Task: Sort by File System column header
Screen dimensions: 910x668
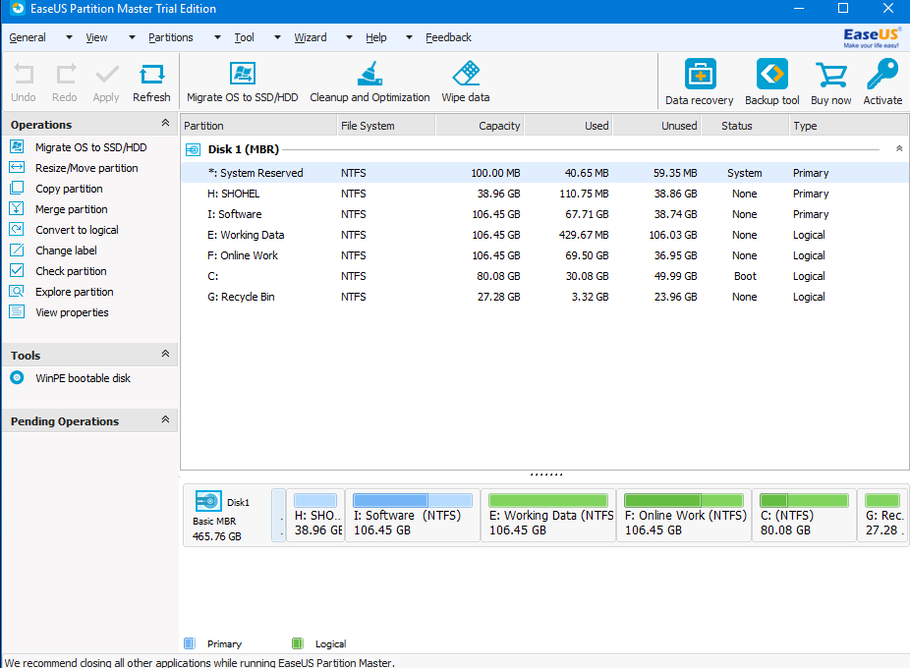Action: 386,126
